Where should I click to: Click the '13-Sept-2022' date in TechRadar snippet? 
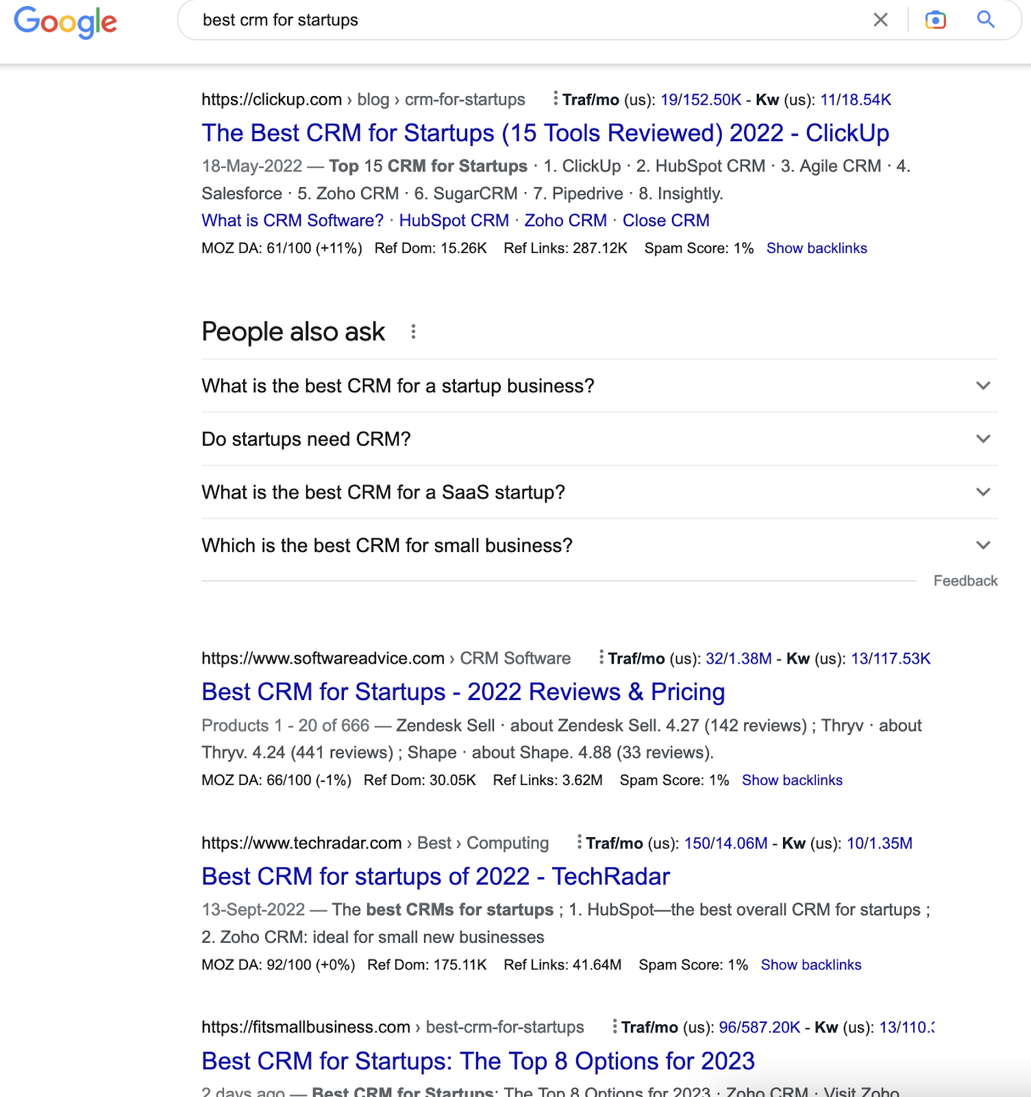253,910
